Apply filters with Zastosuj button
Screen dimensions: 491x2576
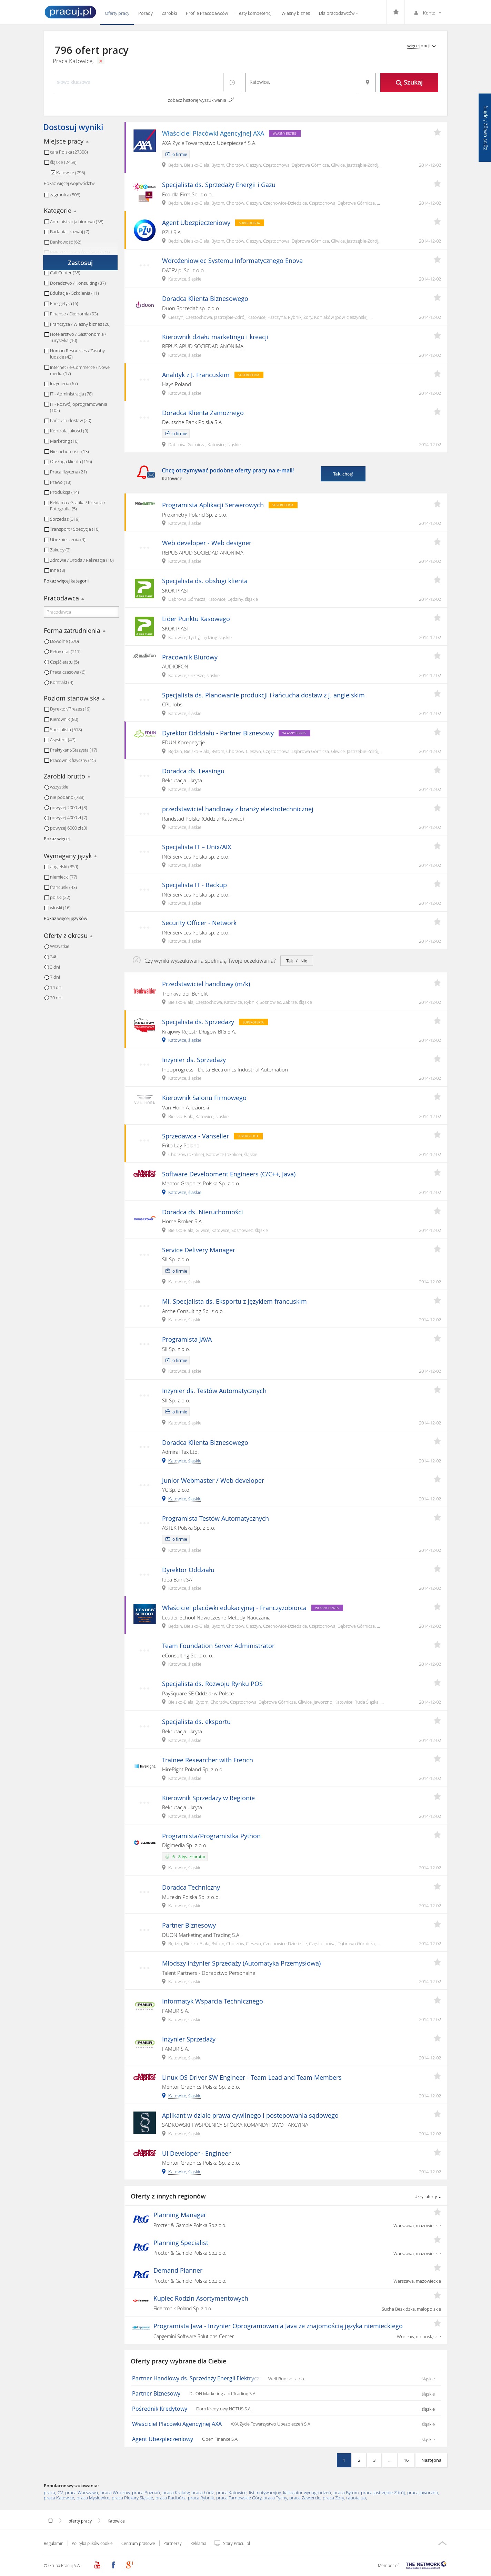80,263
